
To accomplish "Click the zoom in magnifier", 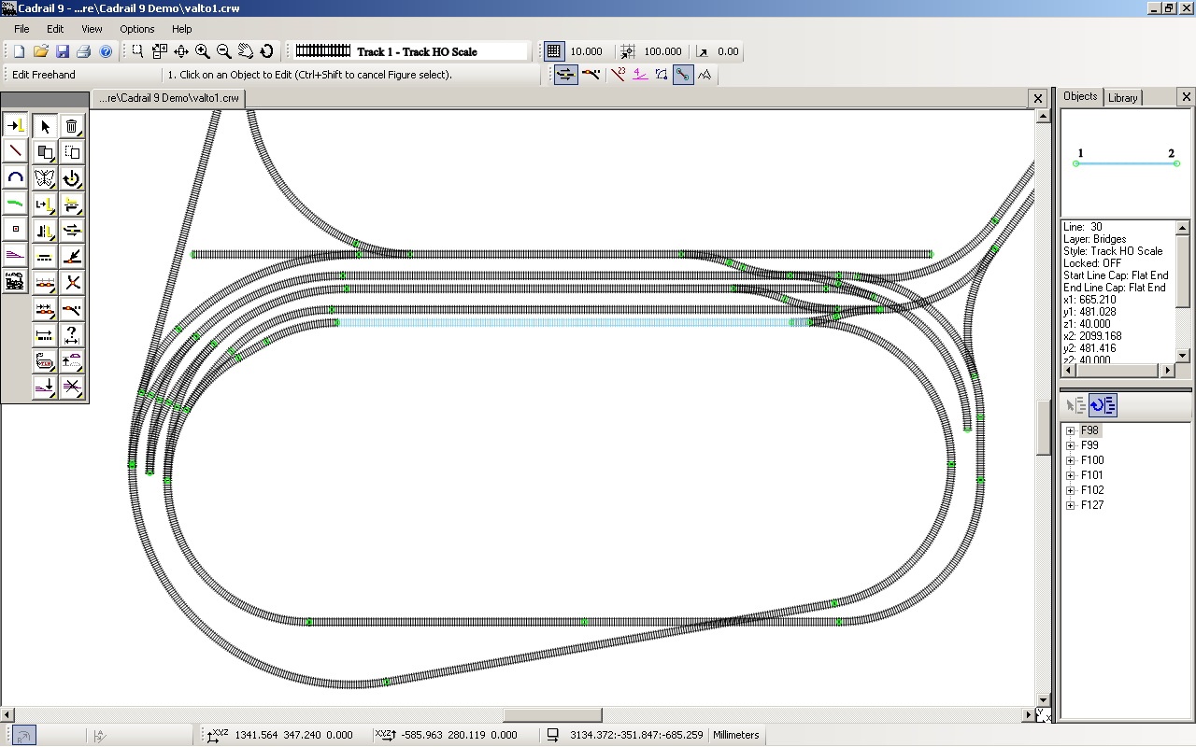I will click(x=202, y=51).
